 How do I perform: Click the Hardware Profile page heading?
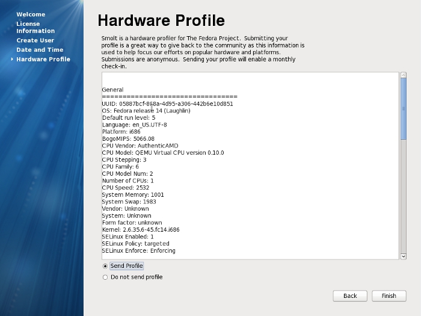161,20
